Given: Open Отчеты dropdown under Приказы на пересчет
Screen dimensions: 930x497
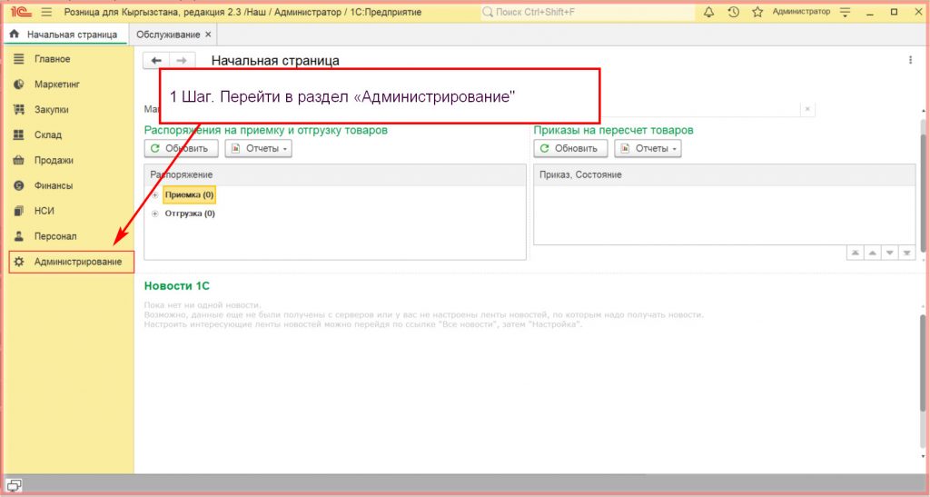Looking at the screenshot, I should pyautogui.click(x=648, y=148).
